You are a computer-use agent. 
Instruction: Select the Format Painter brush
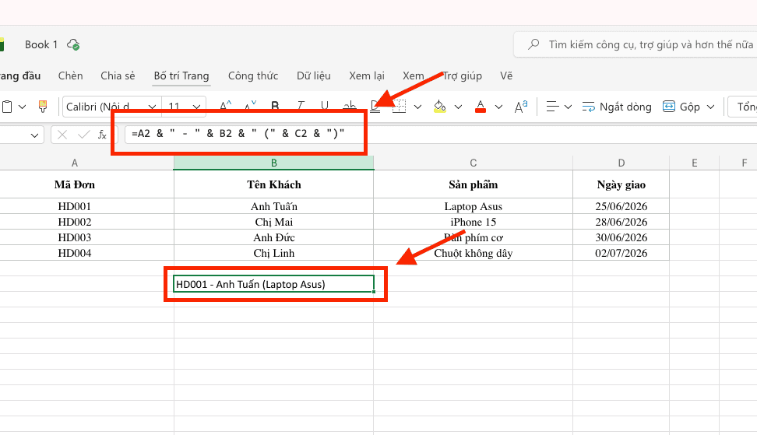point(43,107)
